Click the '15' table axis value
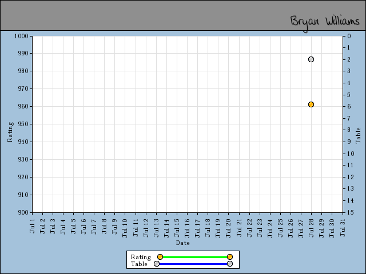 (x=351, y=212)
